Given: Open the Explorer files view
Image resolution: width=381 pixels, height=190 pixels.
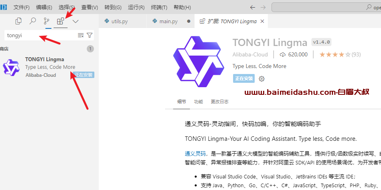Looking at the screenshot, I should point(18,21).
